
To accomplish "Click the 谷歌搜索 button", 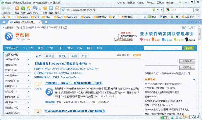I will 187,61.
